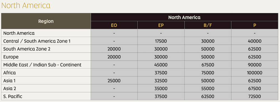280x102 pixels.
Task: Select the EP column header
Action: coord(161,25)
